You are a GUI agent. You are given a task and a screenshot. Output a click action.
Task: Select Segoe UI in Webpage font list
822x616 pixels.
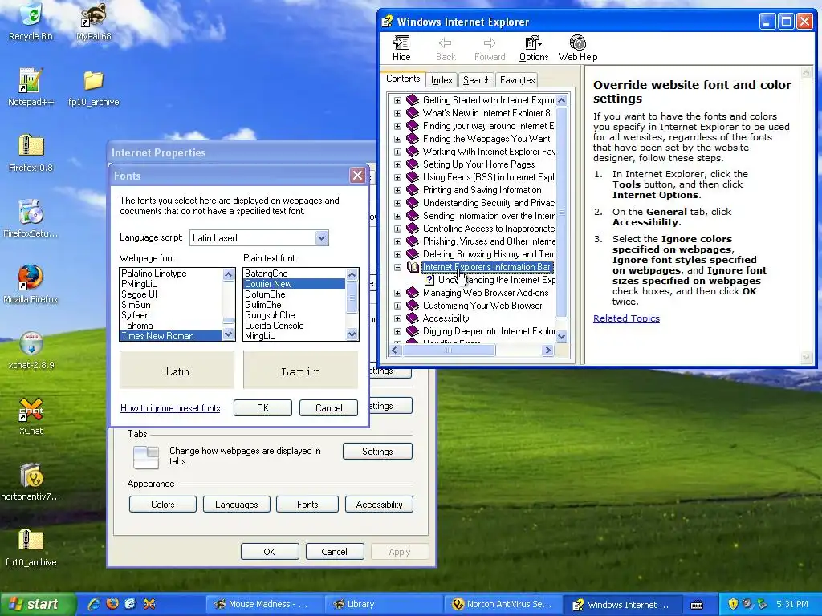coord(170,294)
